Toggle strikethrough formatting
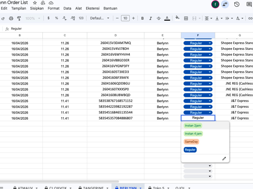 [159, 18]
